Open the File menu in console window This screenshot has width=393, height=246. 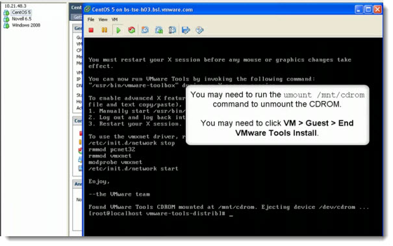coord(91,20)
